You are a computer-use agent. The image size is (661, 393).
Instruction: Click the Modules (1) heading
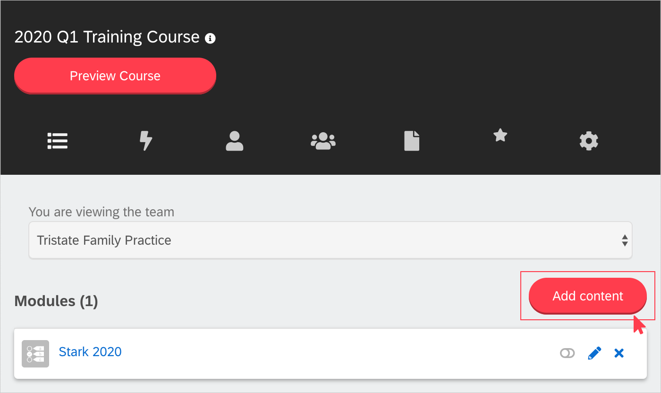pyautogui.click(x=56, y=301)
